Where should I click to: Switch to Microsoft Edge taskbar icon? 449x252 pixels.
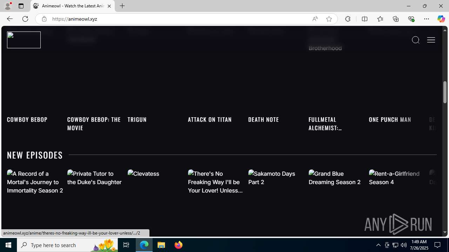144,245
